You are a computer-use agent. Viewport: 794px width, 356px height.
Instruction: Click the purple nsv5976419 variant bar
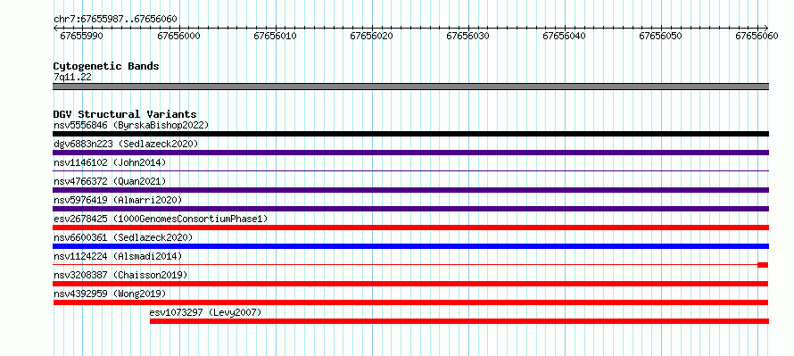[410, 209]
